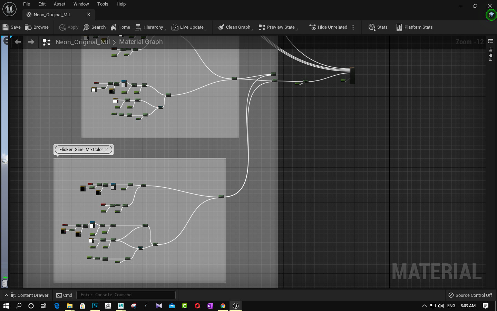Open Microsoft Store from taskbar
Viewport: 497px width, 311px height.
(x=82, y=306)
